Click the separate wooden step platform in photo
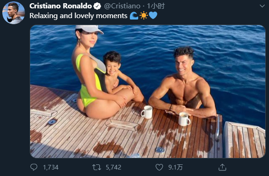This screenshot has height=176, width=269. 245,139
